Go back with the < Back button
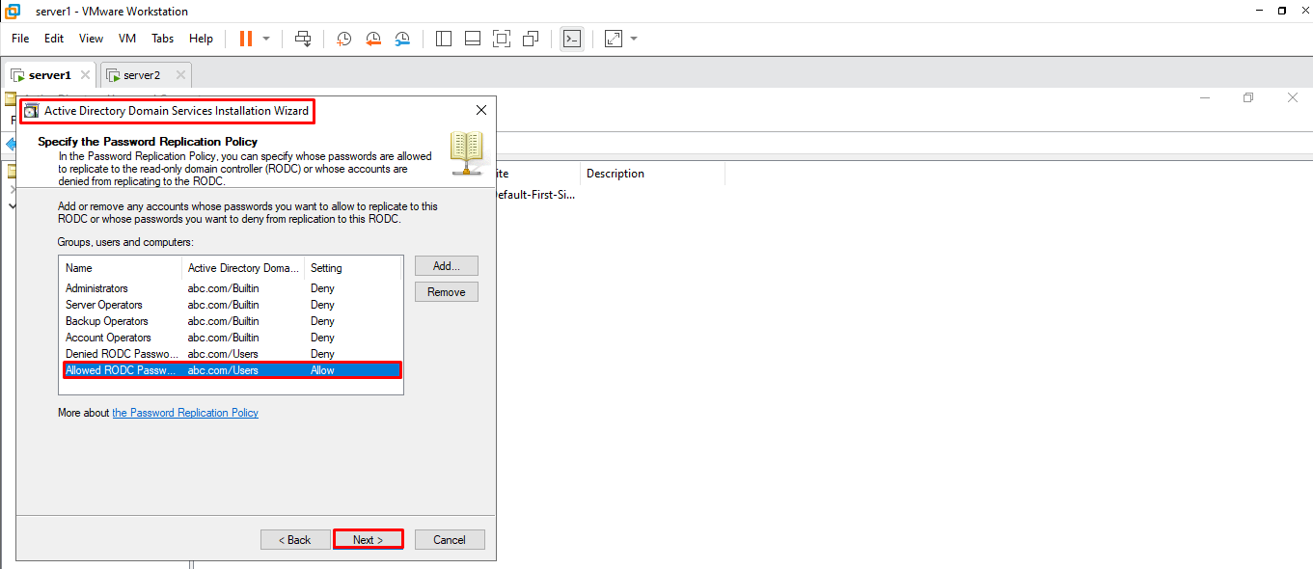1313x569 pixels. 295,540
